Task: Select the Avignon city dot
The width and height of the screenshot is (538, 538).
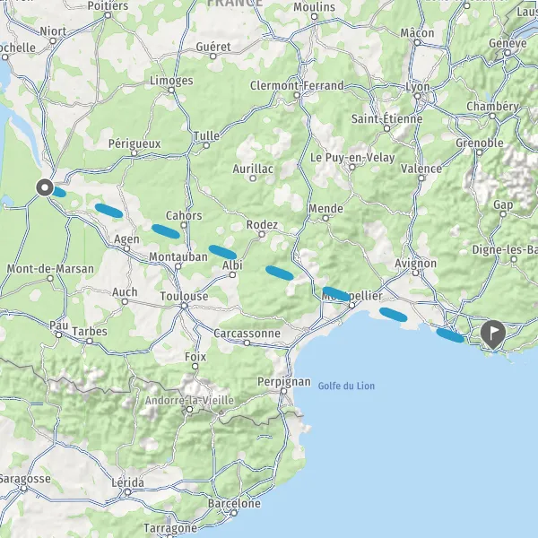Action: (x=415, y=273)
